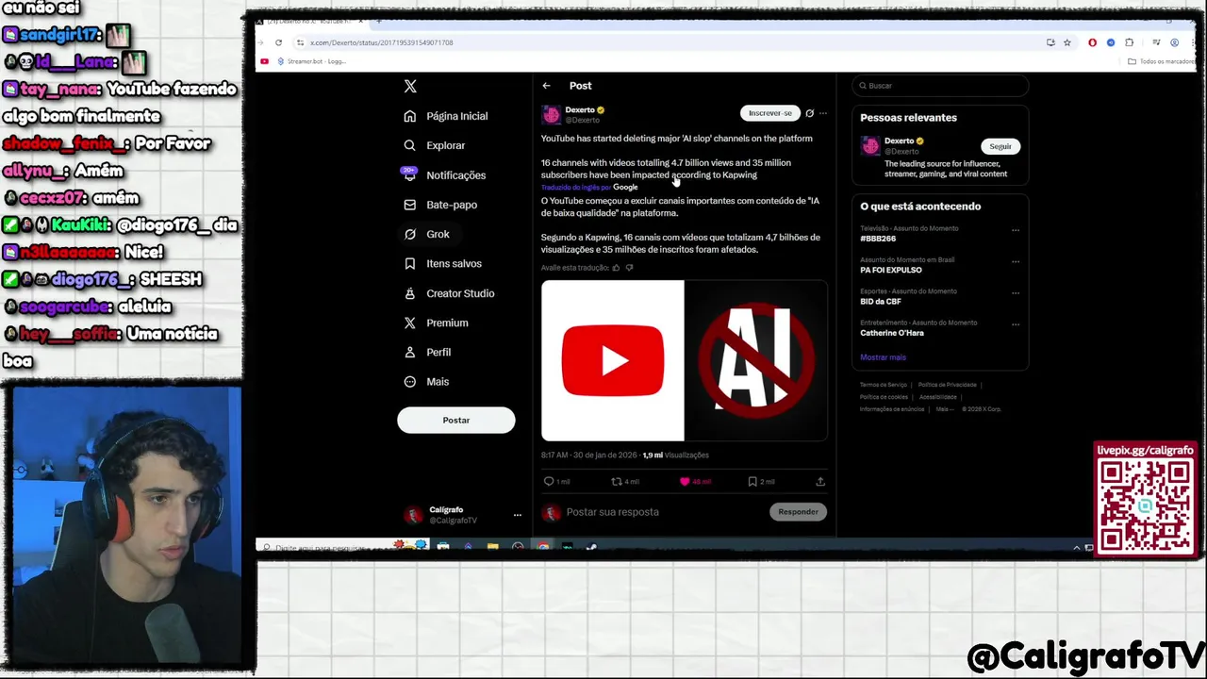Open the Premium X icon
This screenshot has height=679, width=1207.
[x=409, y=323]
